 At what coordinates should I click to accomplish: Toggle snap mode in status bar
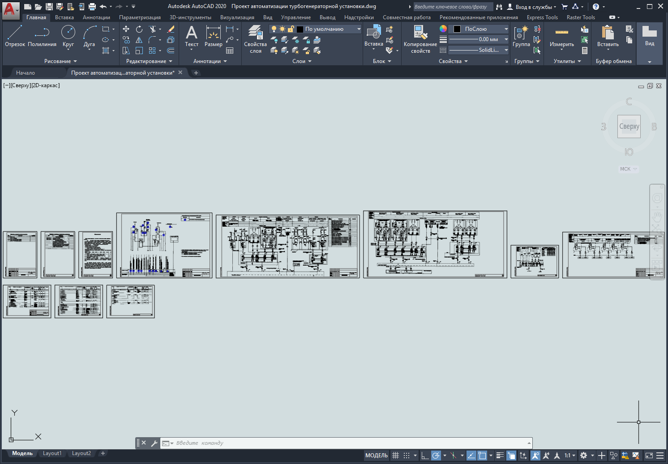pyautogui.click(x=407, y=456)
